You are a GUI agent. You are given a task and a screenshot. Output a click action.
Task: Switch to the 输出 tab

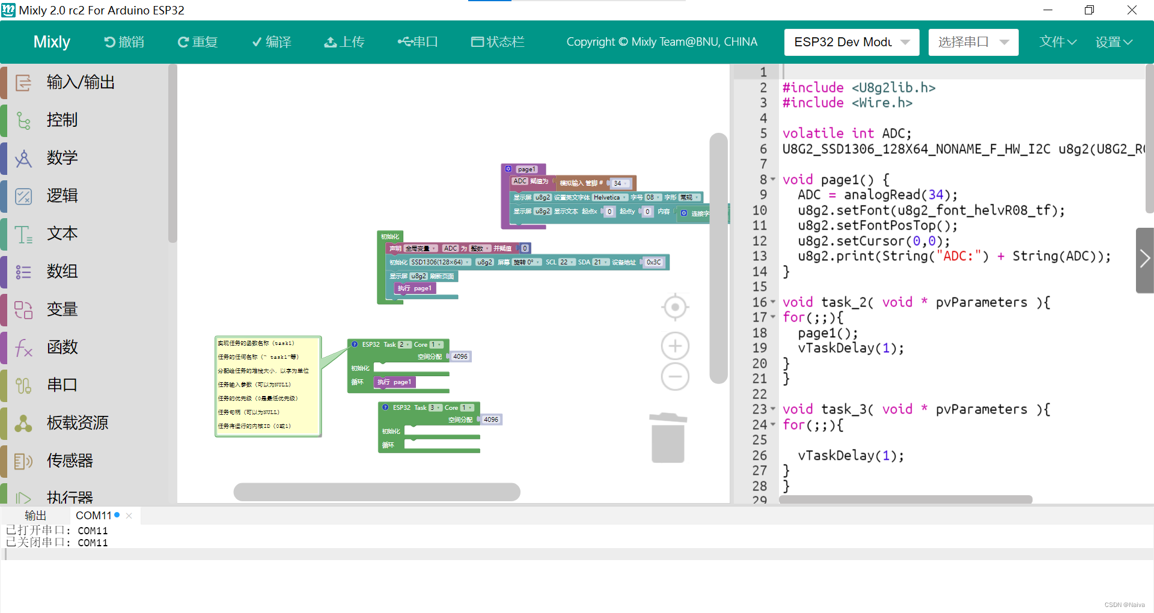[x=35, y=516]
